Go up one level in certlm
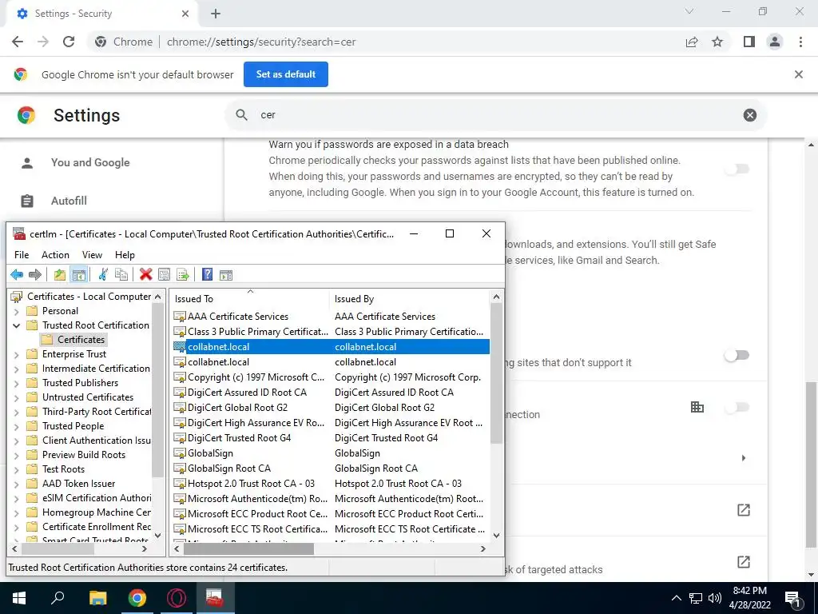The image size is (818, 614). pyautogui.click(x=60, y=275)
